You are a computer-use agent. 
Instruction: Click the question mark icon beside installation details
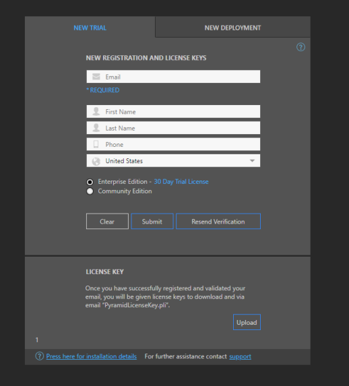[39, 356]
